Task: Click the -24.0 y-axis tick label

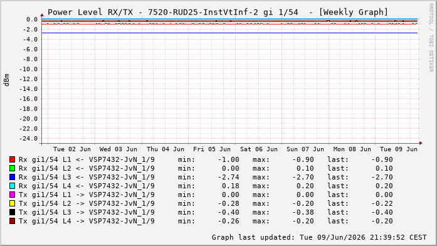Action: click(x=28, y=139)
